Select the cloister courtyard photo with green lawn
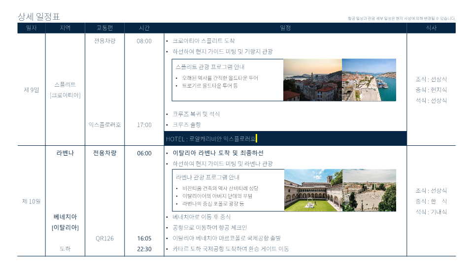 pyautogui.click(x=313, y=190)
